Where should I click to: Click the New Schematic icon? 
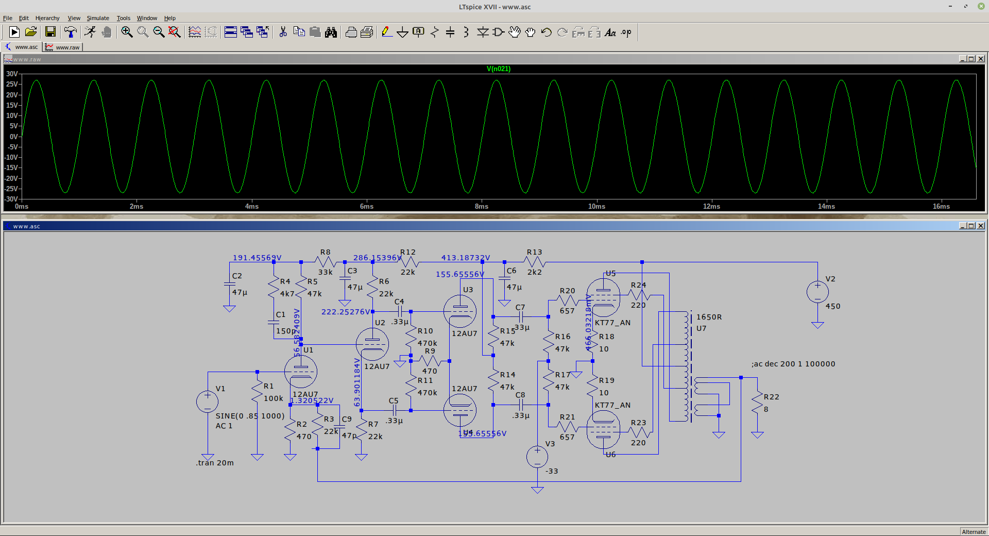[14, 32]
